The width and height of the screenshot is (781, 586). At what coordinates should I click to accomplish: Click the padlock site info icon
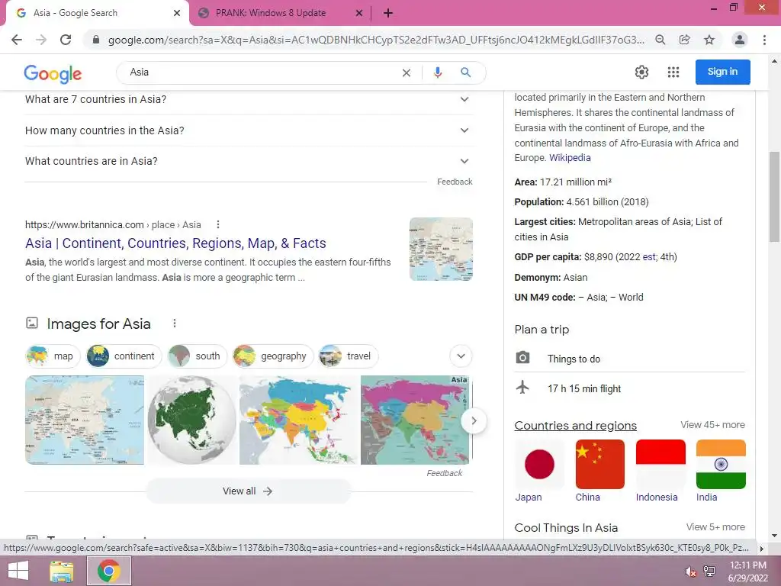pyautogui.click(x=96, y=40)
